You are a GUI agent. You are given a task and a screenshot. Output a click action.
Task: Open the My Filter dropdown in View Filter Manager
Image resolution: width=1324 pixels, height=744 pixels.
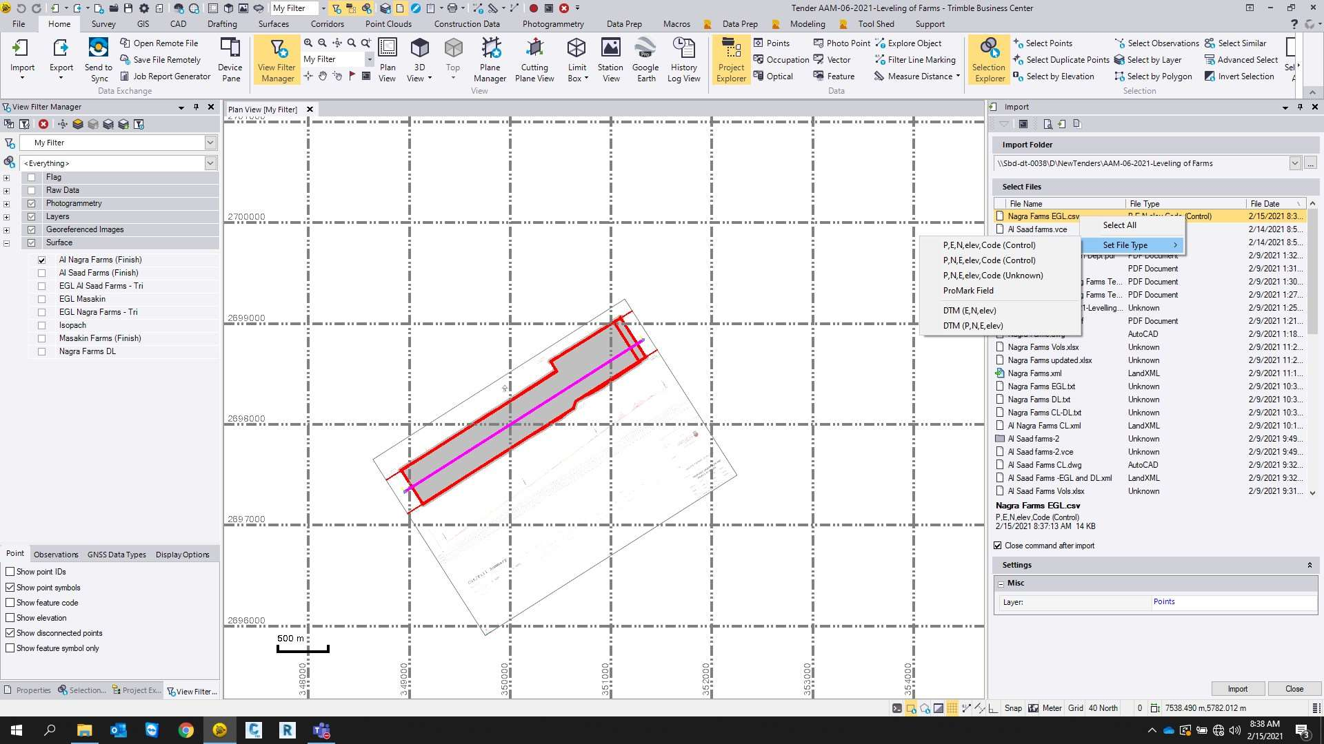tap(210, 143)
